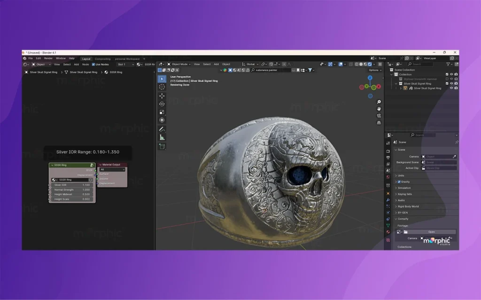This screenshot has width=481, height=300.
Task: Click the outliner Search field
Action: pyautogui.click(x=420, y=64)
